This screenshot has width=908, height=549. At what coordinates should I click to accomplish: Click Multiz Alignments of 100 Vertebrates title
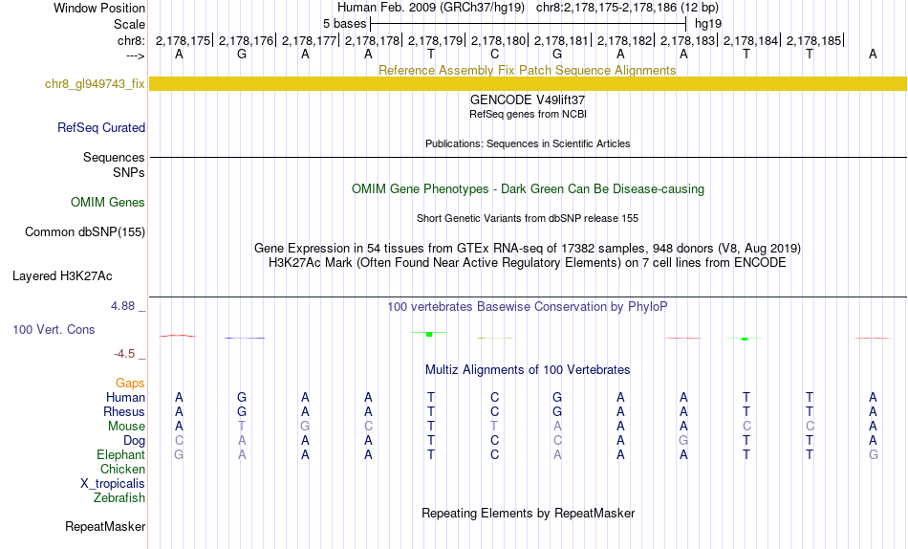pos(528,370)
